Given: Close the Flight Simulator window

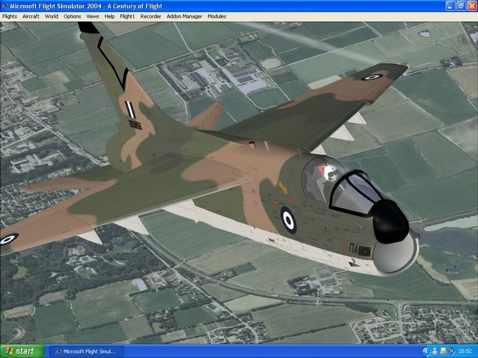Looking at the screenshot, I should click(x=471, y=6).
